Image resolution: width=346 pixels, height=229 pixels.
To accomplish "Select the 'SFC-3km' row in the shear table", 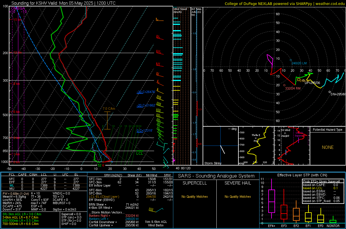I will coord(130,182).
